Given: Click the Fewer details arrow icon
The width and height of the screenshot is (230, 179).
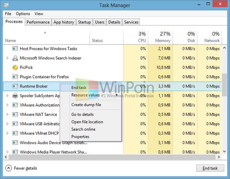Looking at the screenshot, I should click(x=9, y=168).
